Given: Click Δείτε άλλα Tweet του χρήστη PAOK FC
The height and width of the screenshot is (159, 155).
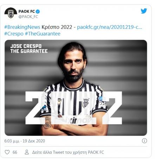Looking at the screenshot, I should [68, 152].
